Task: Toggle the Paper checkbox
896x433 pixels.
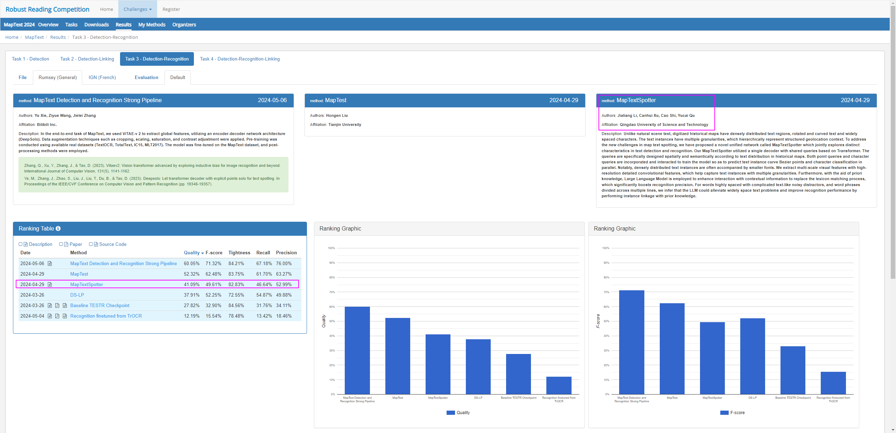Action: tap(61, 244)
